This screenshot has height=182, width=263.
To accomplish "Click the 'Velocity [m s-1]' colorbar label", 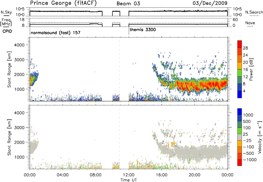I will [259, 137].
